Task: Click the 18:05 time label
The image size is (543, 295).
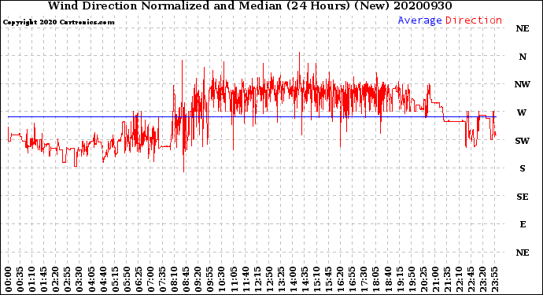Action: coord(376,279)
